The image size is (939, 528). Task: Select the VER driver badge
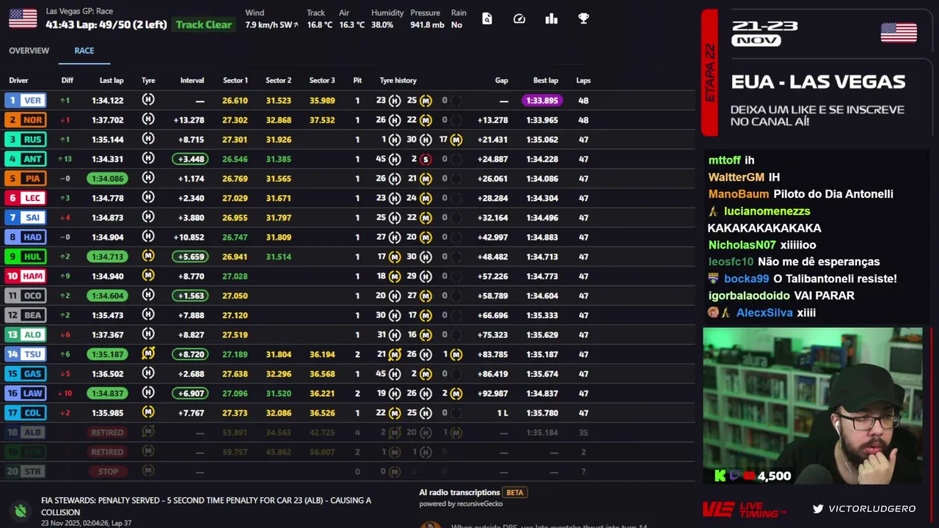26,100
